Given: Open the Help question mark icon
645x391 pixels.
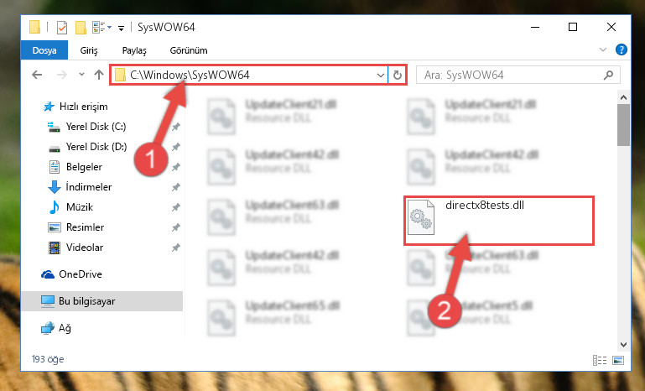Looking at the screenshot, I should point(622,50).
